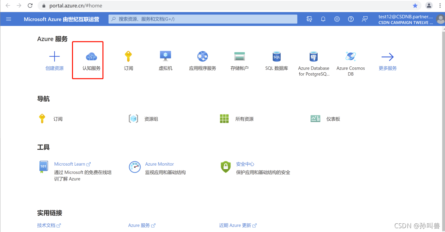
Task: Open Storage accounts (存储帐户) icon
Action: tap(239, 56)
